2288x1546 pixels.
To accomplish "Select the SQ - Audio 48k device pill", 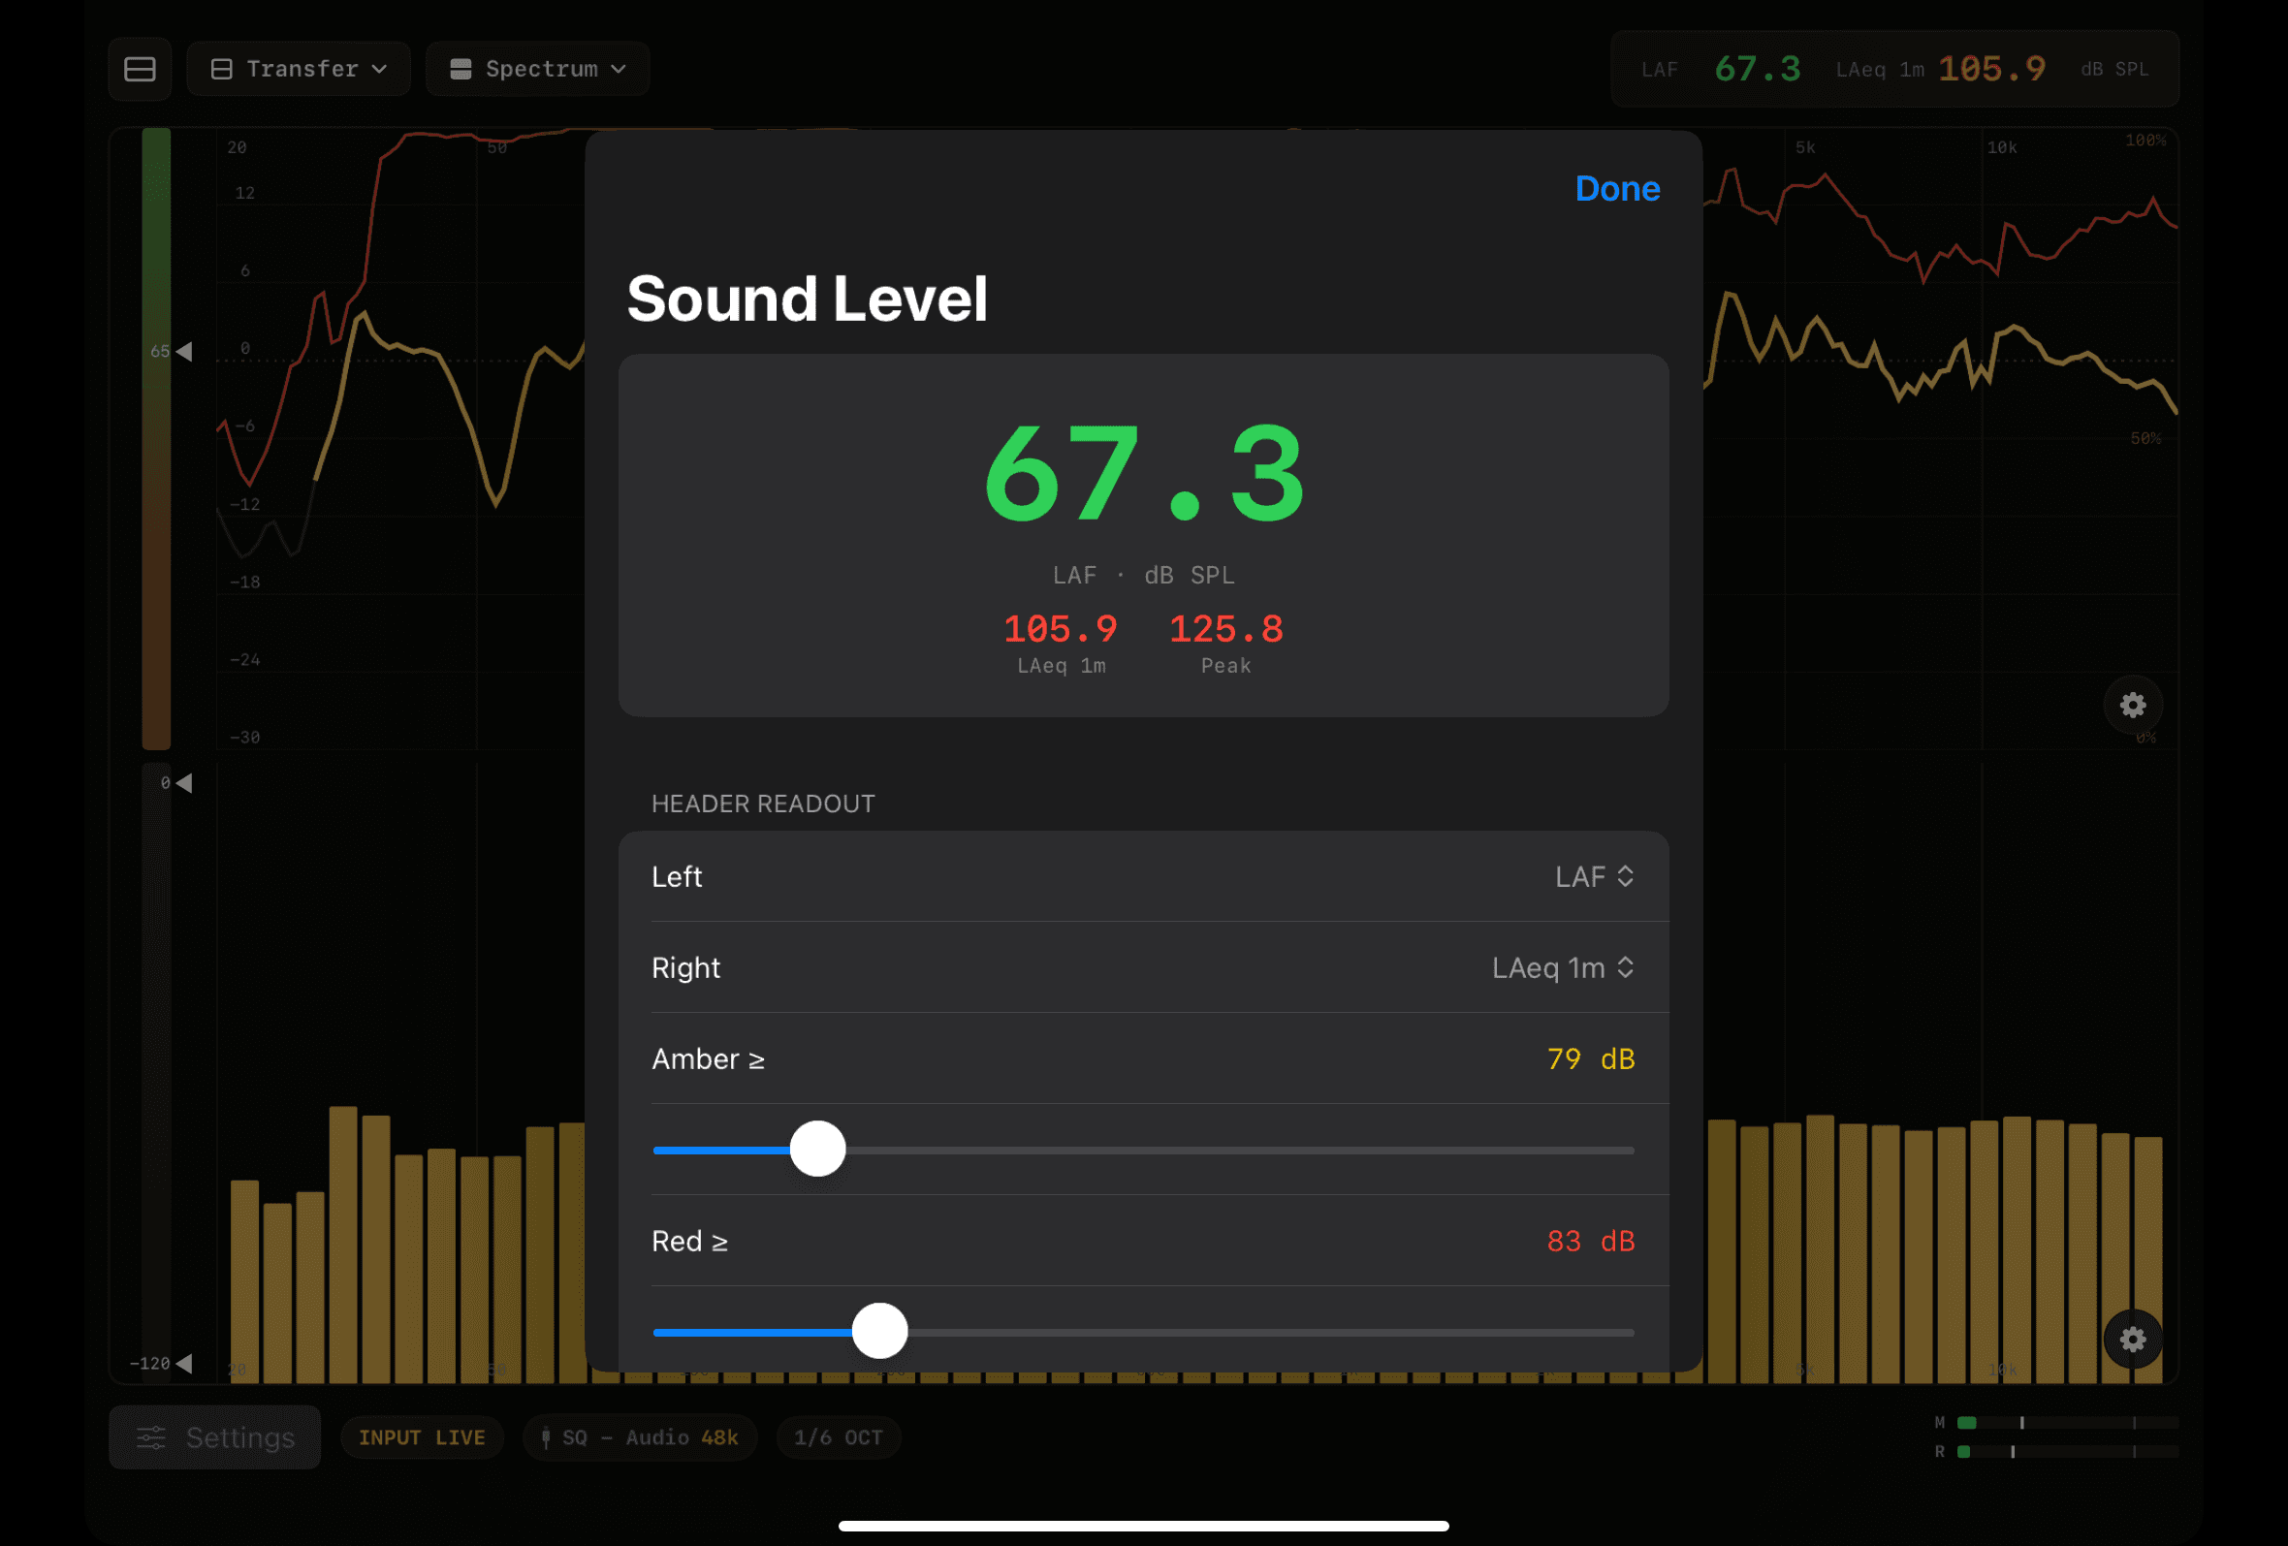I will pos(640,1437).
